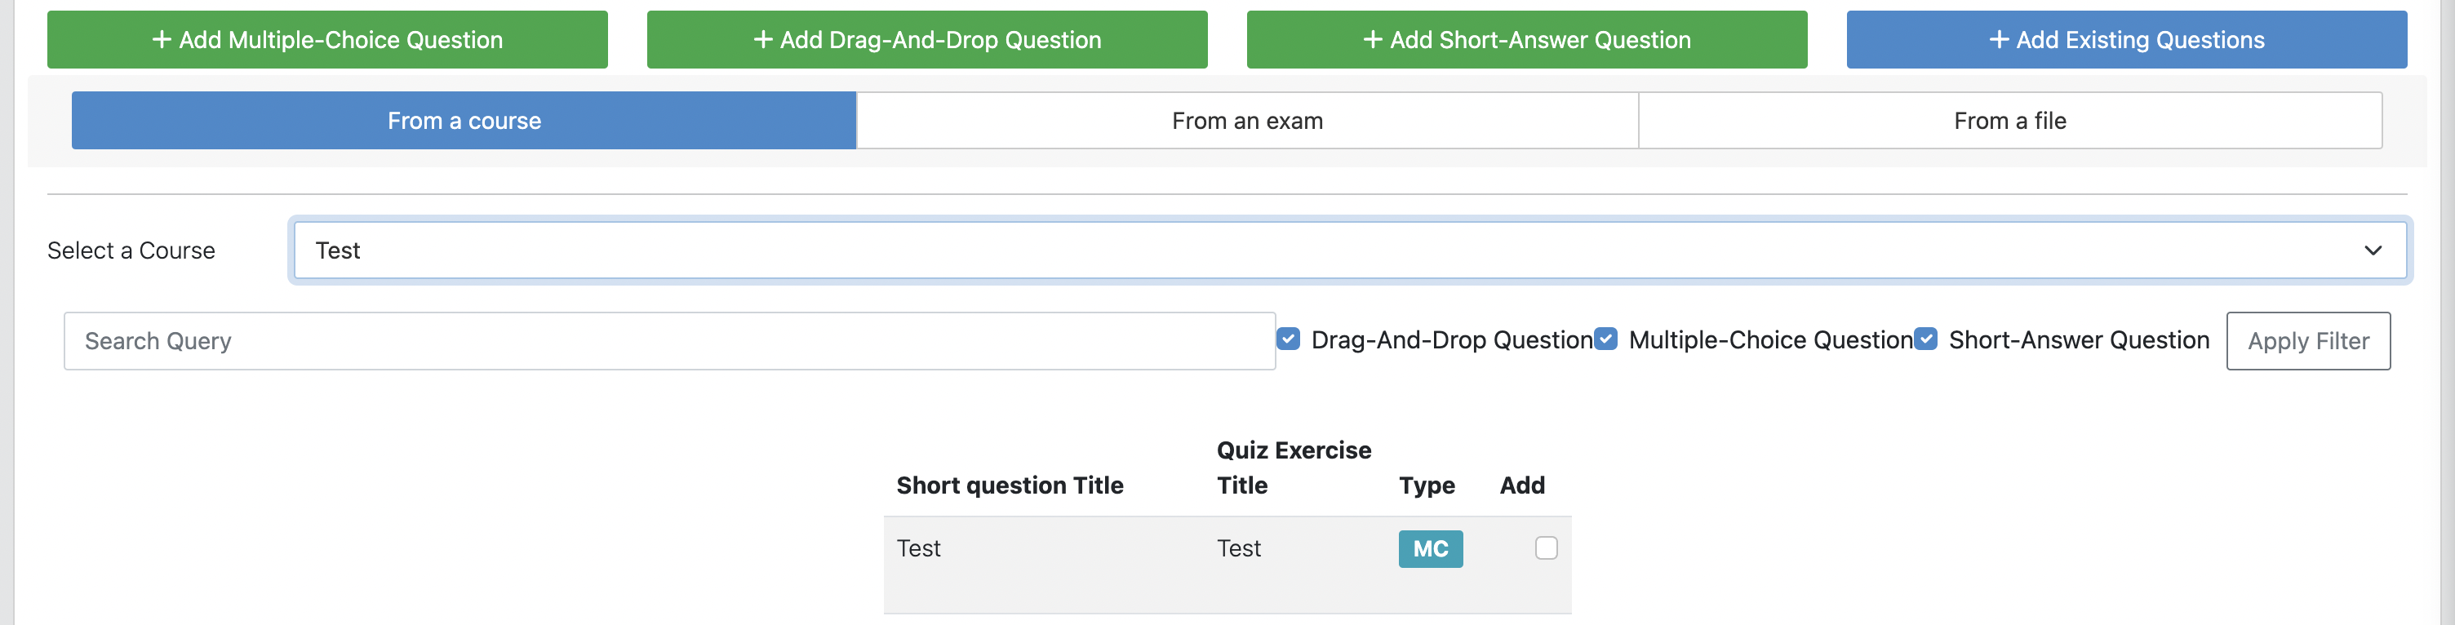Viewport: 2455px width, 625px height.
Task: Select the From a course tab
Action: coord(464,121)
